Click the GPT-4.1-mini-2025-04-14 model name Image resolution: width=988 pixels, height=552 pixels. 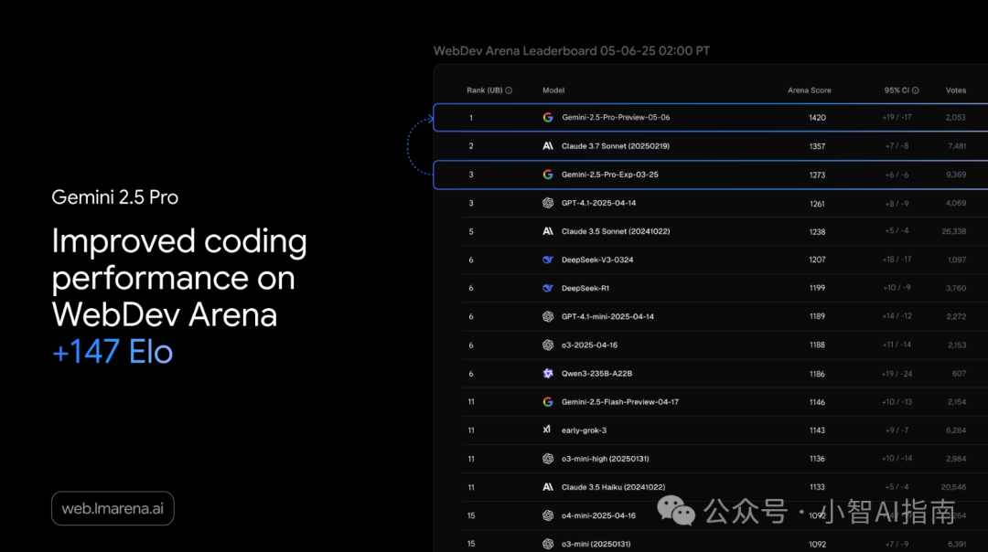click(607, 316)
